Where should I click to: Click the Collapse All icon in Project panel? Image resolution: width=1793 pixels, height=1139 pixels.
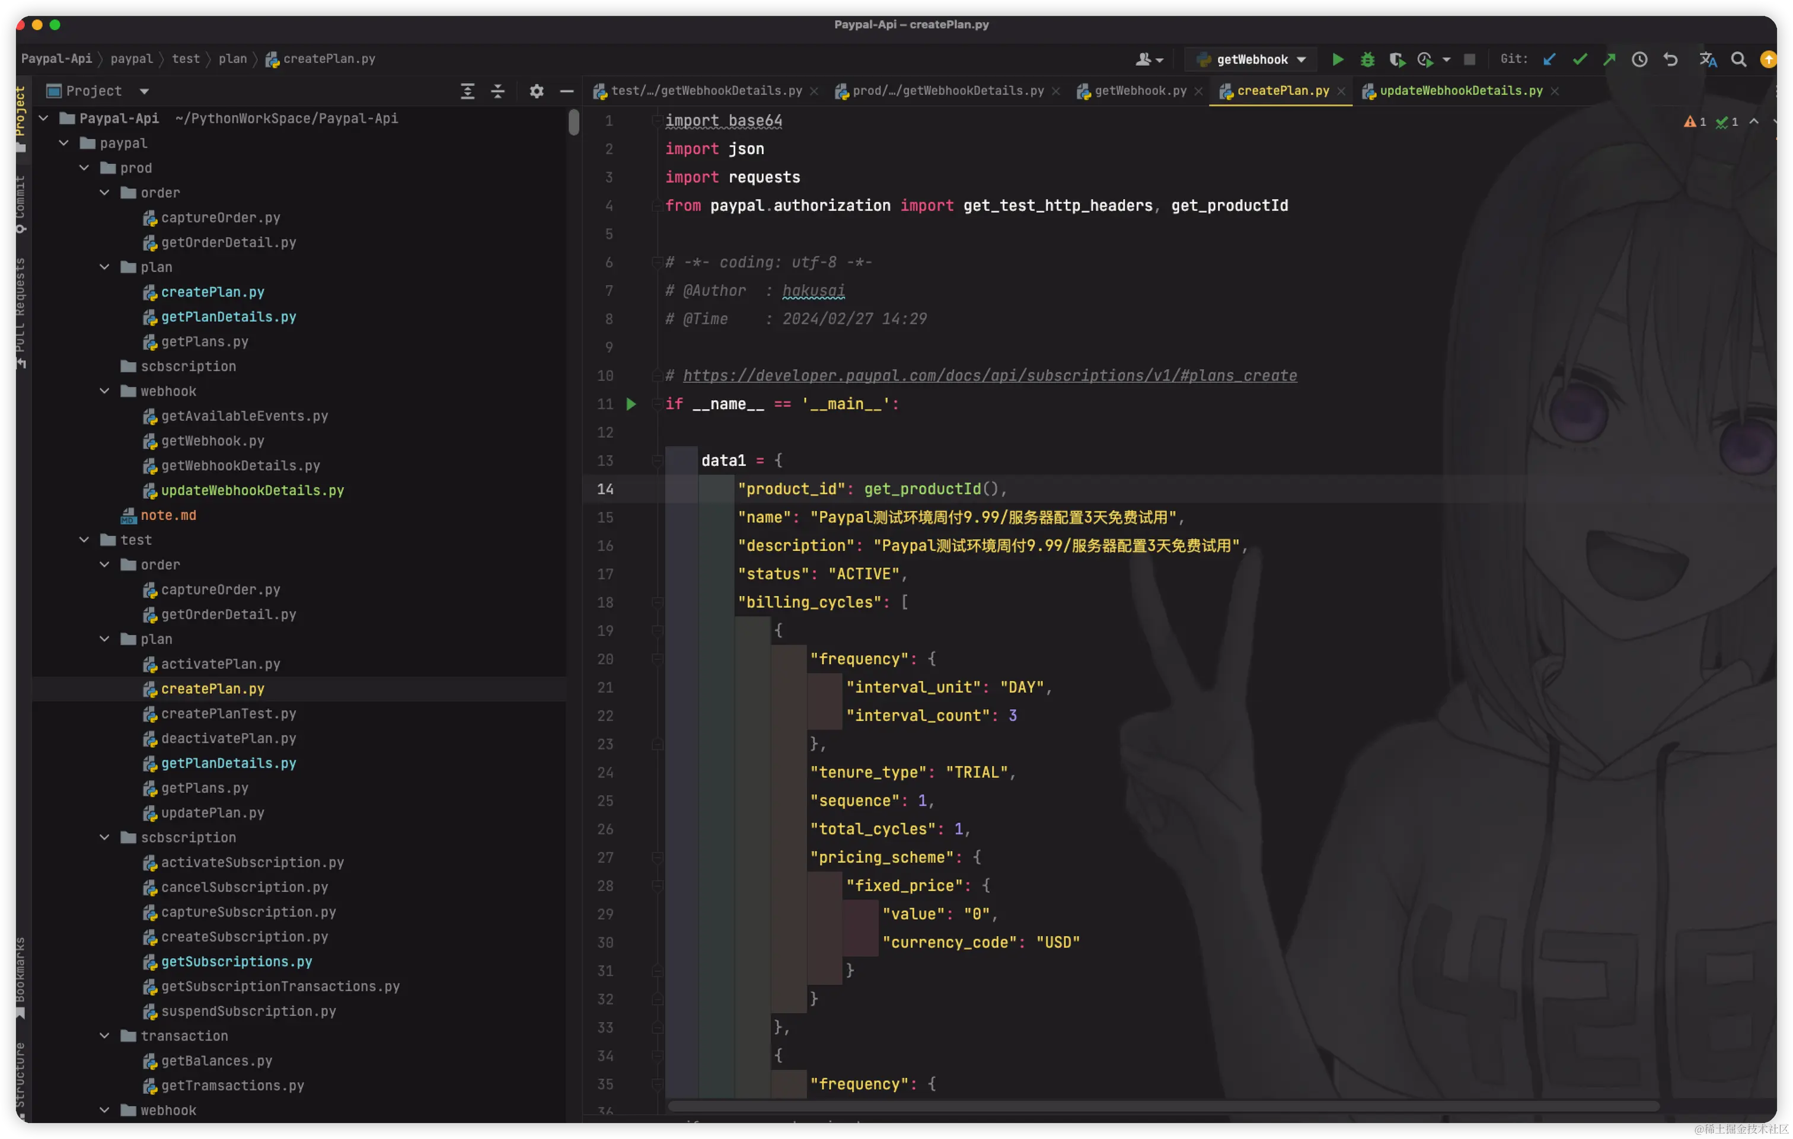[498, 91]
